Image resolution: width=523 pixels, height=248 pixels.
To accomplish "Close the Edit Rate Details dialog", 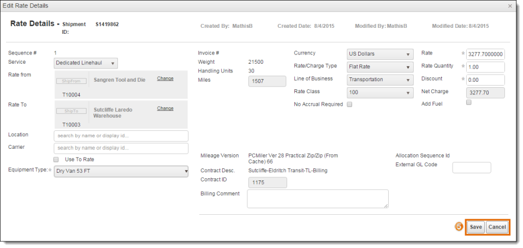I will [x=510, y=6].
